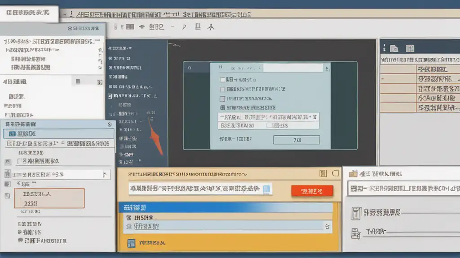Screen dimensions: 460x258
Task: Click the document icon in the right panel header
Action: 394,48
